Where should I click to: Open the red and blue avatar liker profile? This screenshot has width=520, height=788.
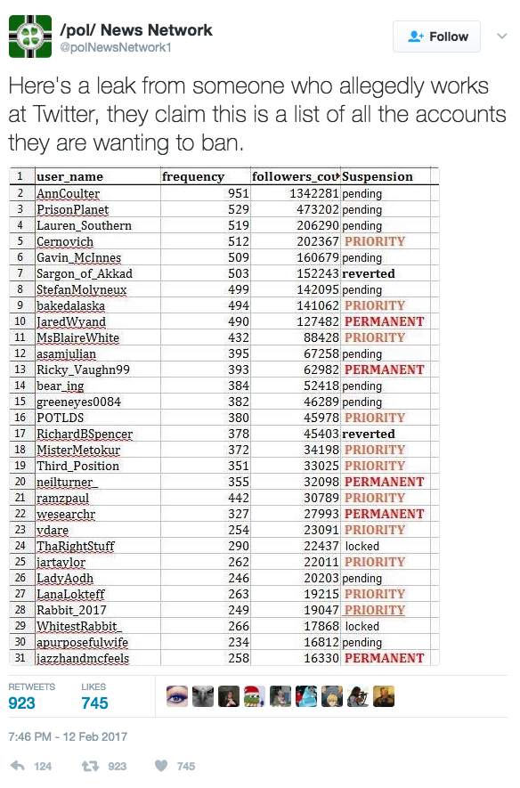(x=306, y=696)
